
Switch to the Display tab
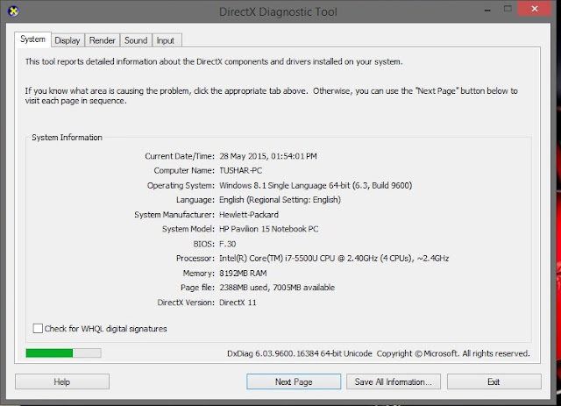click(67, 40)
